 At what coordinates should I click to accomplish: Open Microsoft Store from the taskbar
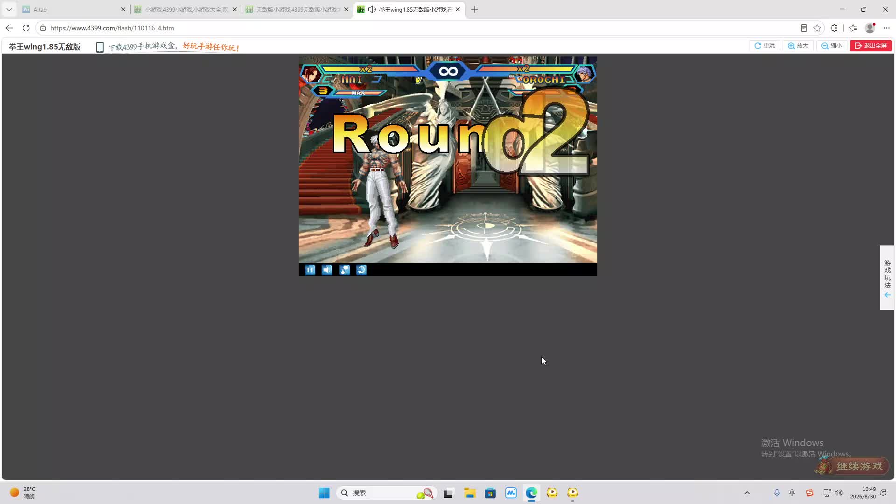pyautogui.click(x=490, y=493)
